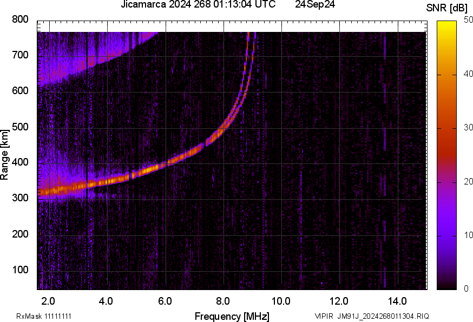
Task: Click the range tick label '300'
Action: tap(20, 198)
